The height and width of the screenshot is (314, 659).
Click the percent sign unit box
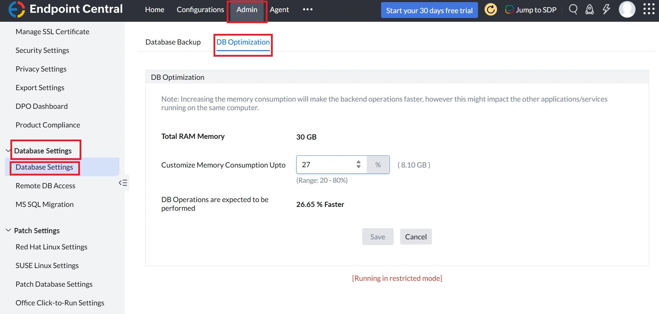(x=378, y=165)
